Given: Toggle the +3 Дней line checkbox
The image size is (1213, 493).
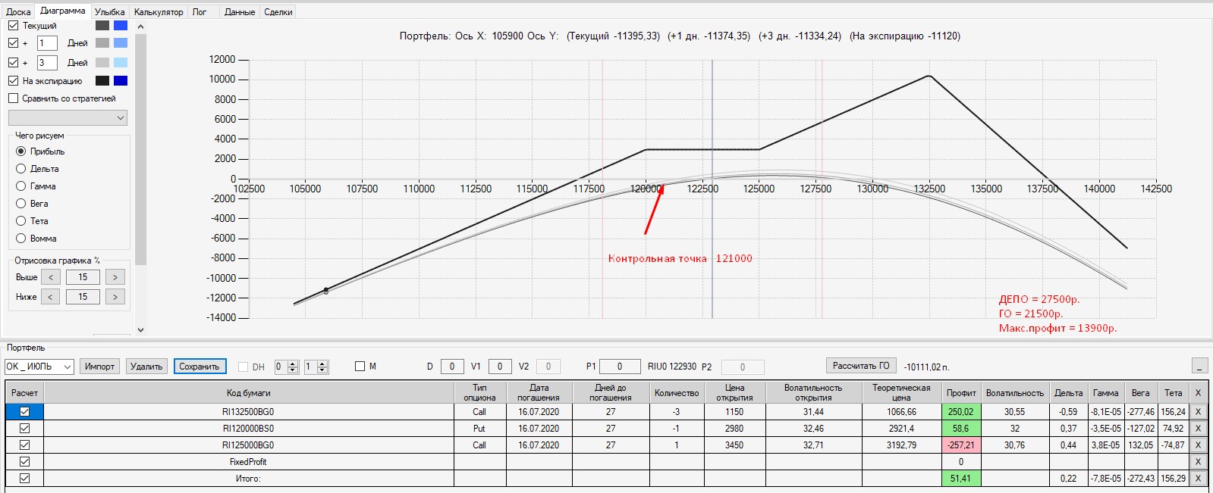Looking at the screenshot, I should [x=13, y=62].
